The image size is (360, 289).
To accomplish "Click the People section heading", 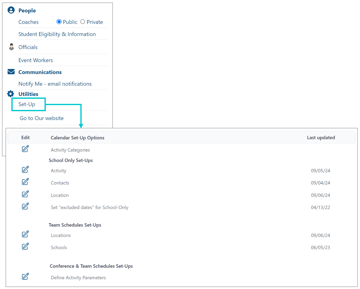I will [x=27, y=11].
